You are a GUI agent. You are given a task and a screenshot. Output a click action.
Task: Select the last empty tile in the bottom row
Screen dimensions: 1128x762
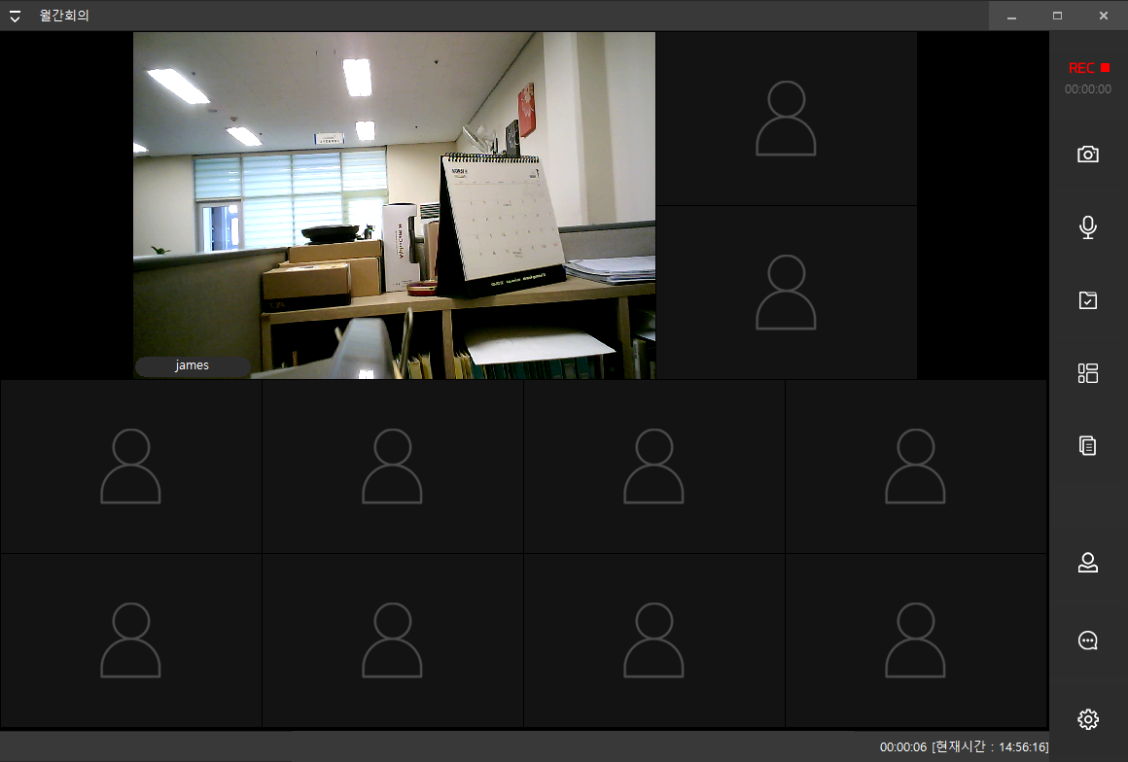916,641
